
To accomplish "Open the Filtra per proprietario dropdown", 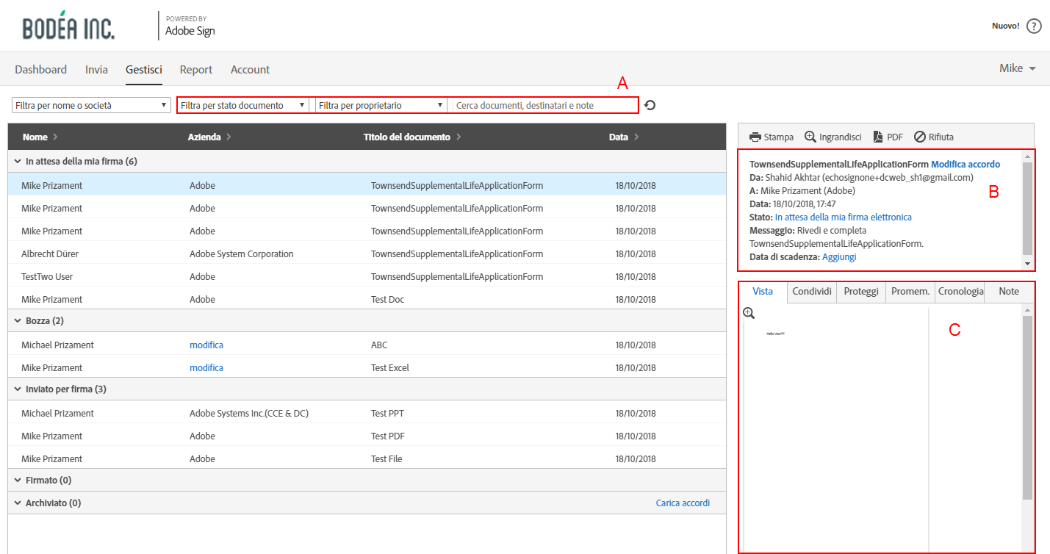I will click(x=381, y=105).
